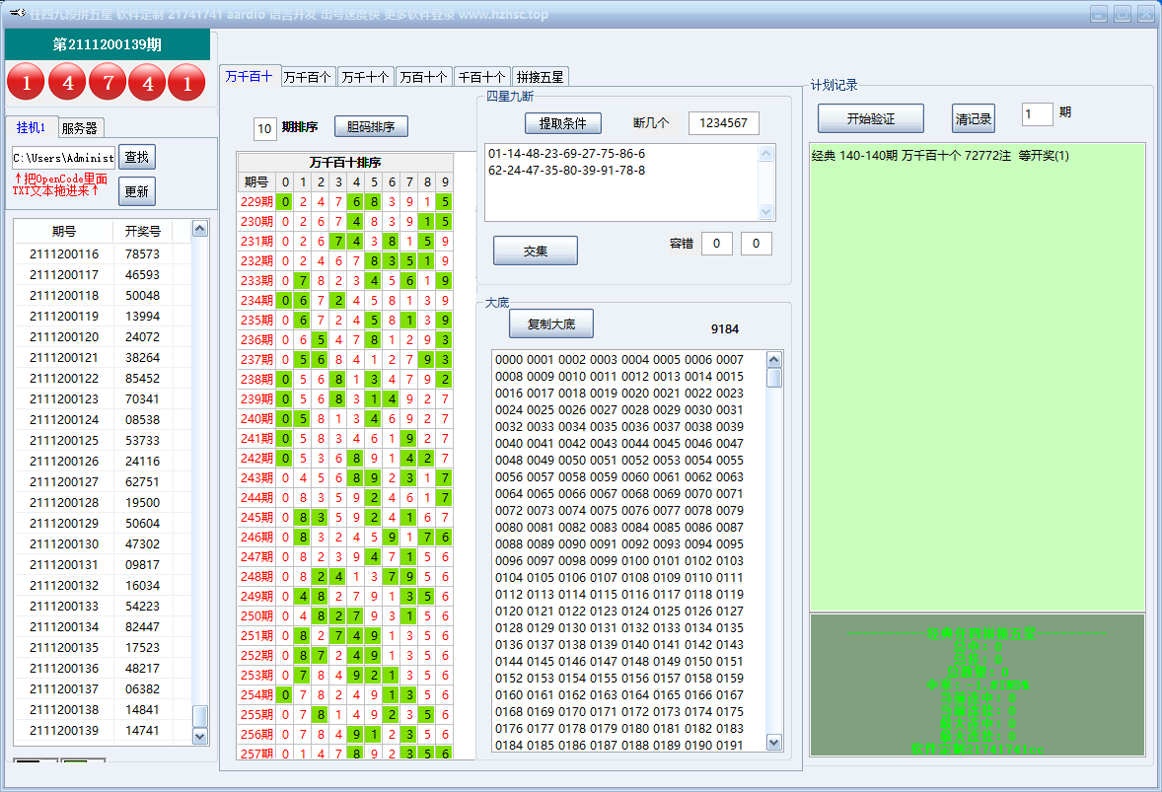
Task: Click the 240期 row label
Action: [x=256, y=418]
